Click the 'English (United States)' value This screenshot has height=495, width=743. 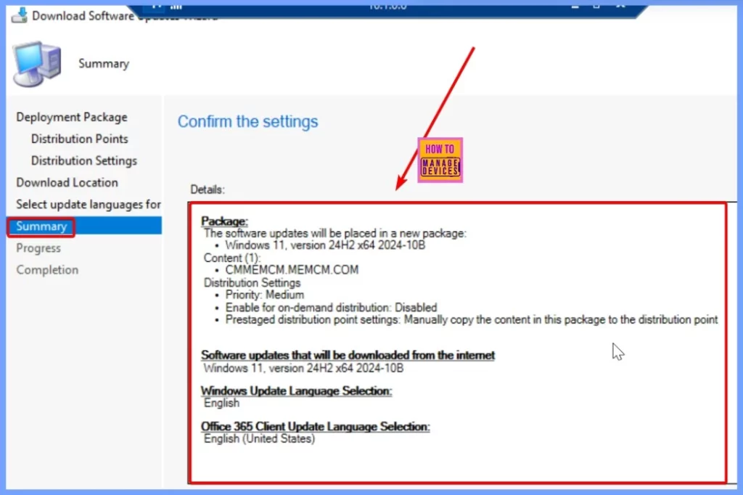click(x=259, y=438)
